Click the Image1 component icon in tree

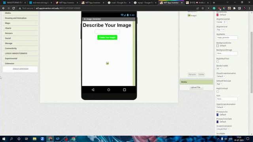tap(189, 15)
